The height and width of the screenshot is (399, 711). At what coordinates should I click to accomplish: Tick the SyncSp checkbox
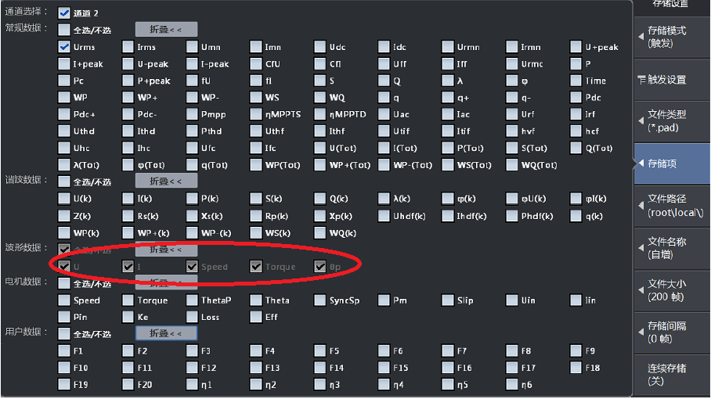(x=319, y=300)
